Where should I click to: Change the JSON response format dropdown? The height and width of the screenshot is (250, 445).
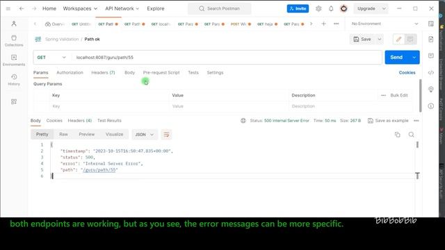(144, 134)
